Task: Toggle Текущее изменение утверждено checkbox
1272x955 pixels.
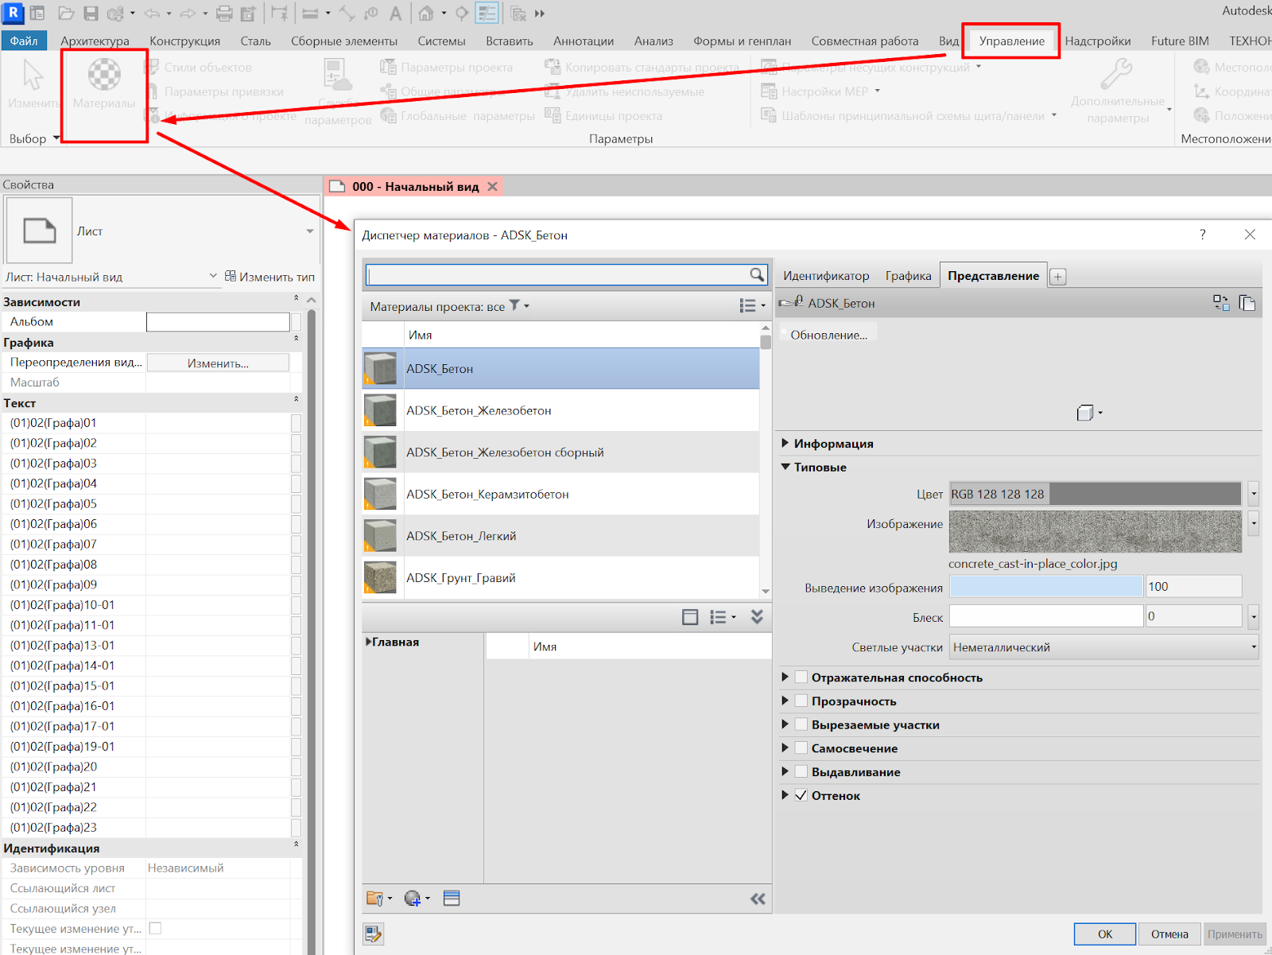Action: pyautogui.click(x=155, y=928)
